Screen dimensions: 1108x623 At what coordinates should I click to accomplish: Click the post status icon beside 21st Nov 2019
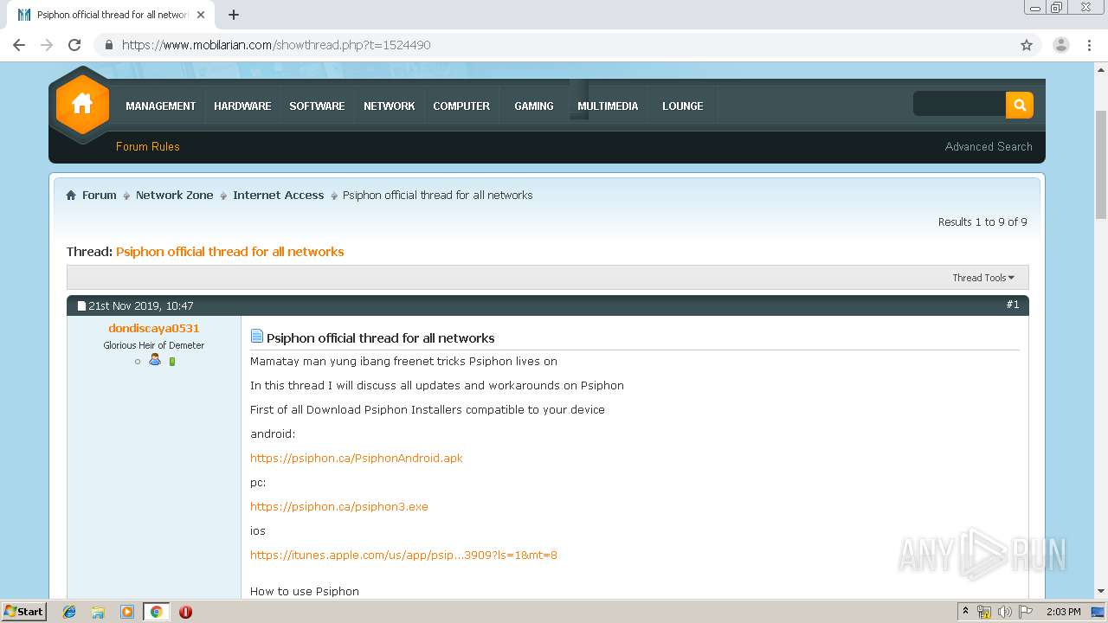(81, 306)
